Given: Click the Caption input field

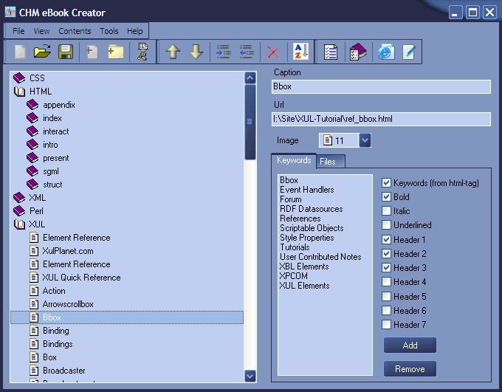Looking at the screenshot, I should [381, 87].
